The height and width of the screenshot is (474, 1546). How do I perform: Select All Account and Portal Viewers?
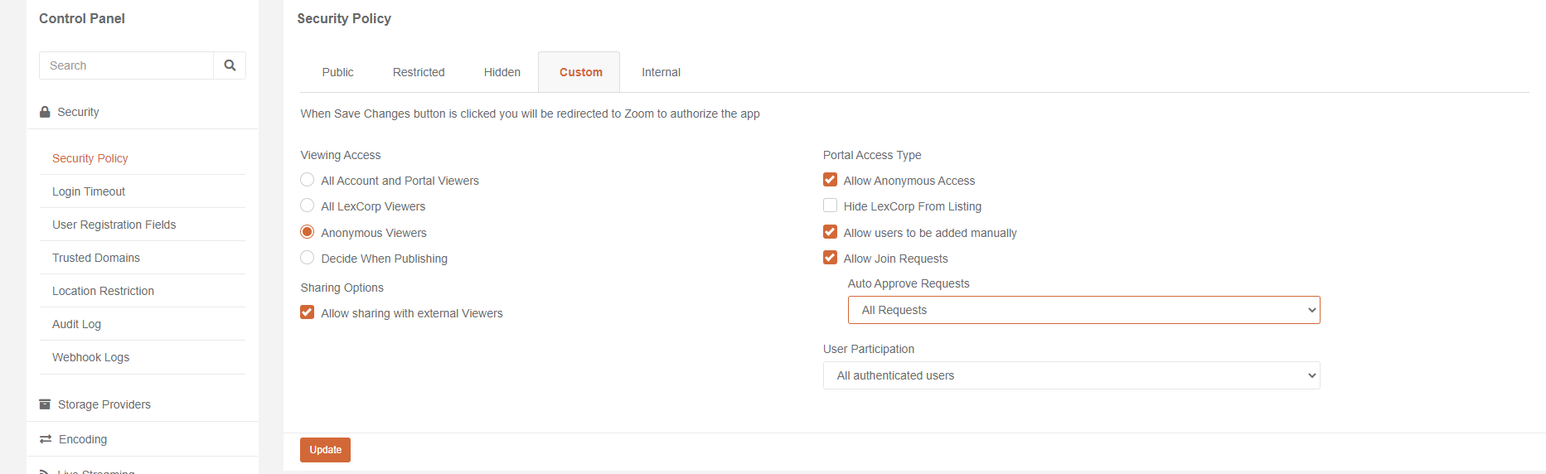[308, 180]
